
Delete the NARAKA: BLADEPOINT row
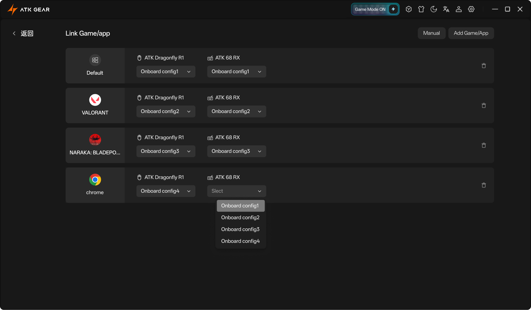484,145
